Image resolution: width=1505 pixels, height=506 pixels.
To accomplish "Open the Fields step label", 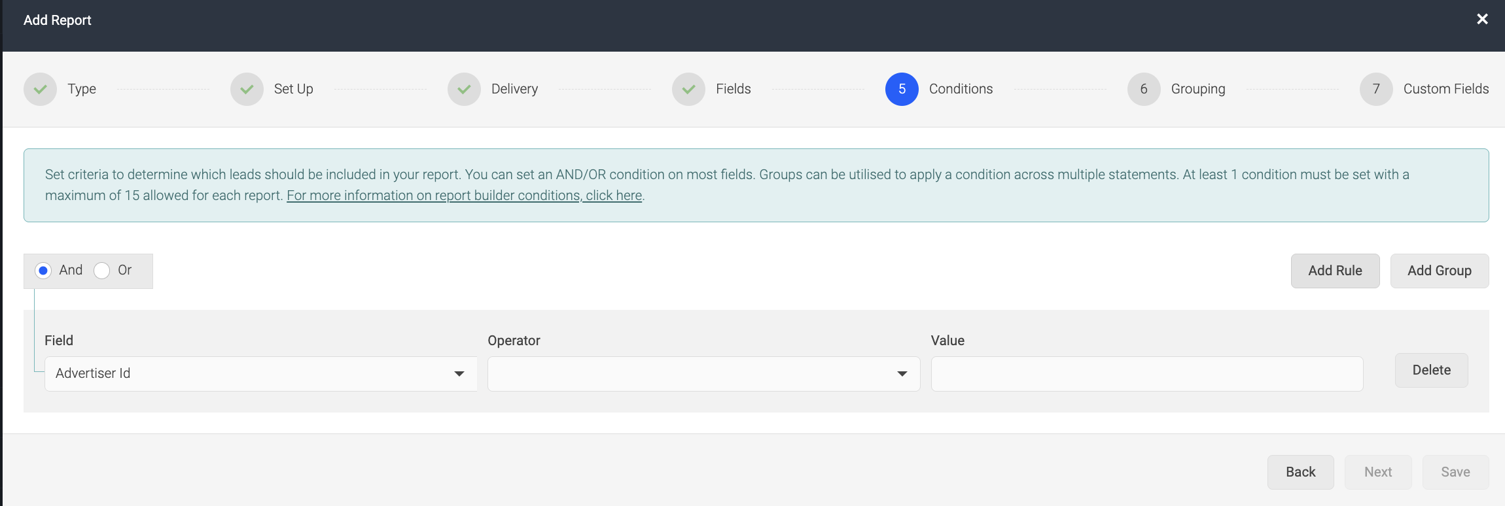I will tap(734, 89).
